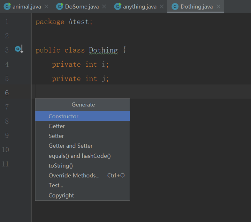
Task: Switch to the animal.java tab
Action: (26, 7)
